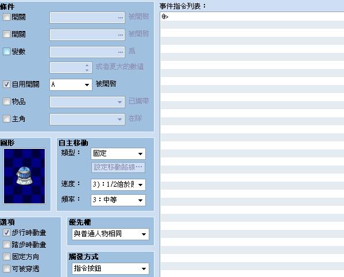Open the 物品 item dropdown

point(87,102)
